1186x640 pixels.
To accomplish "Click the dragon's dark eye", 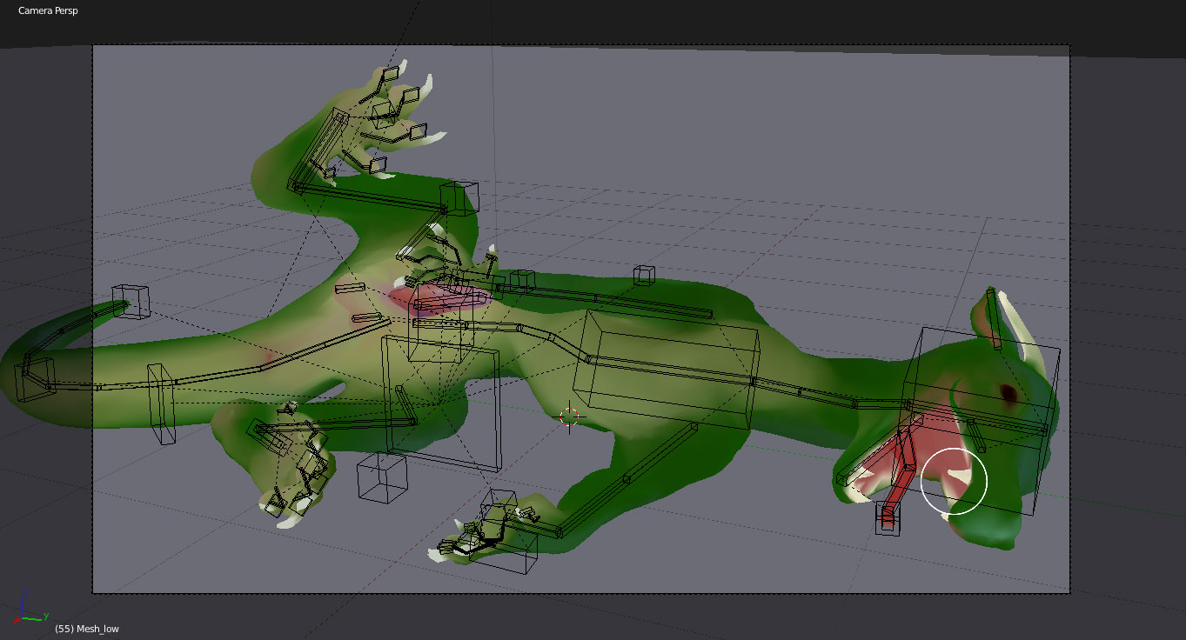I will tap(1008, 394).
